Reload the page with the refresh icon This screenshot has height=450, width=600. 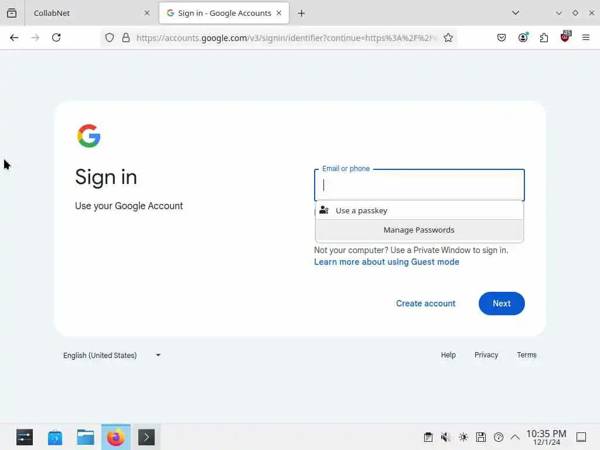point(56,37)
